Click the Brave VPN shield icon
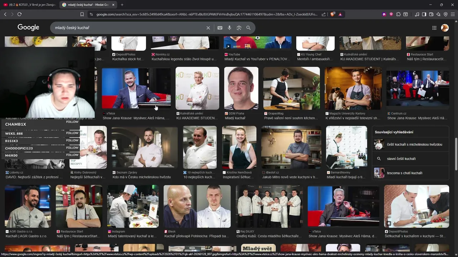 point(445,14)
